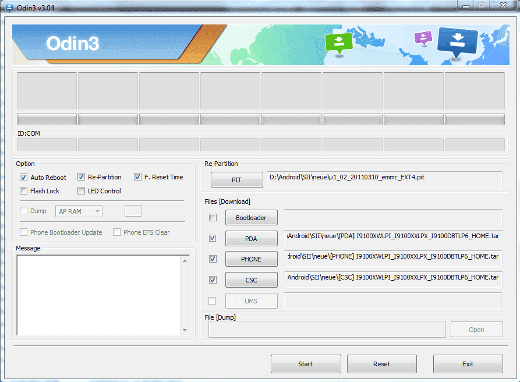The height and width of the screenshot is (382, 520).
Task: Check the Dump option checkbox
Action: point(23,211)
